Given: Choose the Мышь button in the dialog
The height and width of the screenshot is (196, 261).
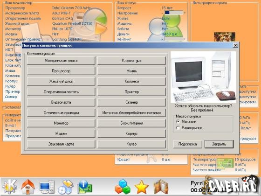Looking at the screenshot, I should pyautogui.click(x=131, y=71).
